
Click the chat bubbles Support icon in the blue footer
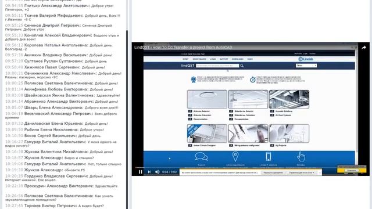pyautogui.click(x=202, y=157)
